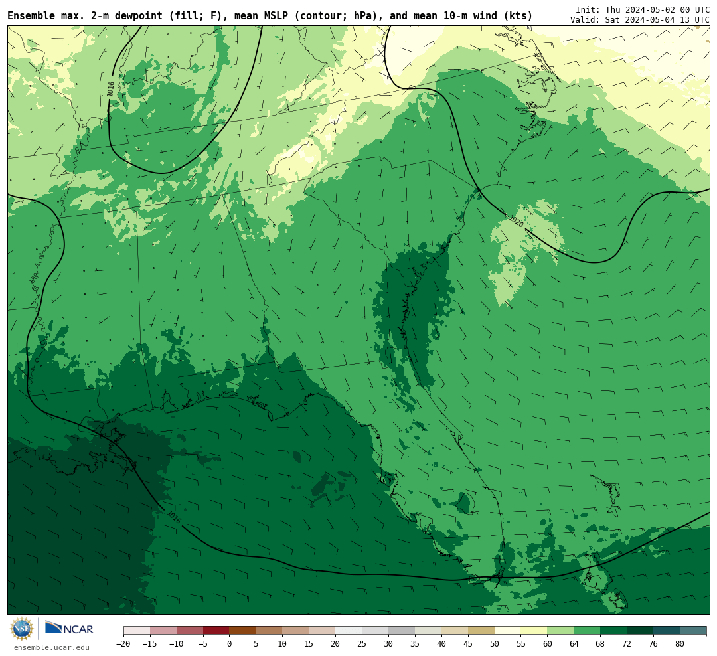Screen dimensions: 717x656
Task: Click the 64 to 68 legend color swatch
Action: click(588, 631)
